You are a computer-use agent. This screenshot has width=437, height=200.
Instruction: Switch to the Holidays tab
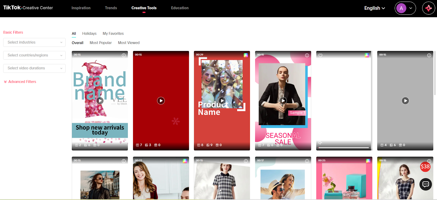coord(89,34)
